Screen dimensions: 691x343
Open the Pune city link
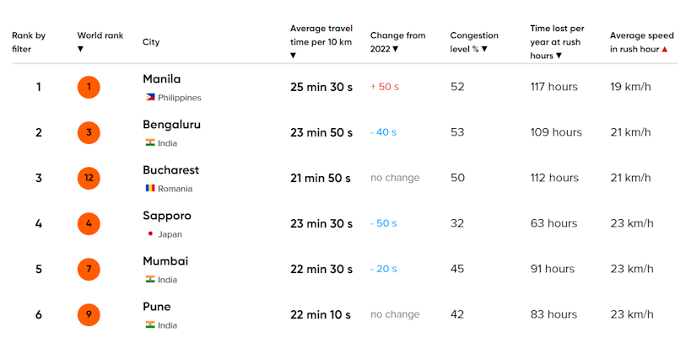pyautogui.click(x=156, y=307)
